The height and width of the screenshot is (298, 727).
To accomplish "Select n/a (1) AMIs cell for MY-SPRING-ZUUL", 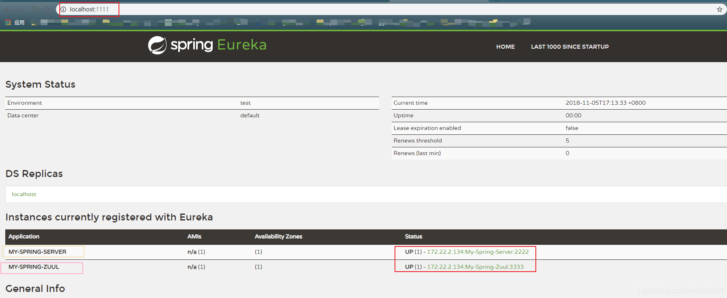I will pyautogui.click(x=196, y=267).
